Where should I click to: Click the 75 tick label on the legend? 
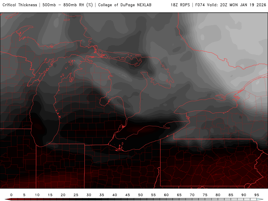coord(205,195)
